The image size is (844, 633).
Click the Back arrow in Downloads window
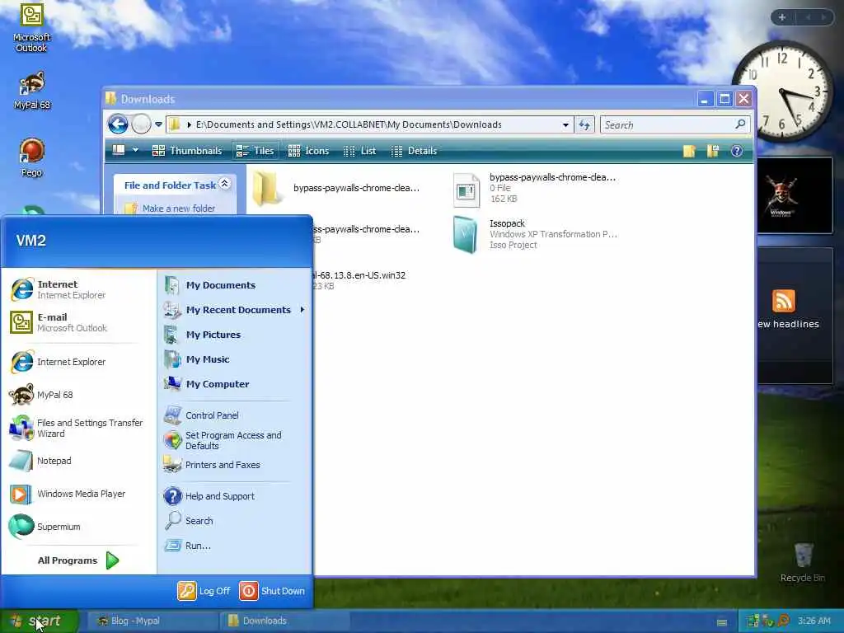coord(118,124)
